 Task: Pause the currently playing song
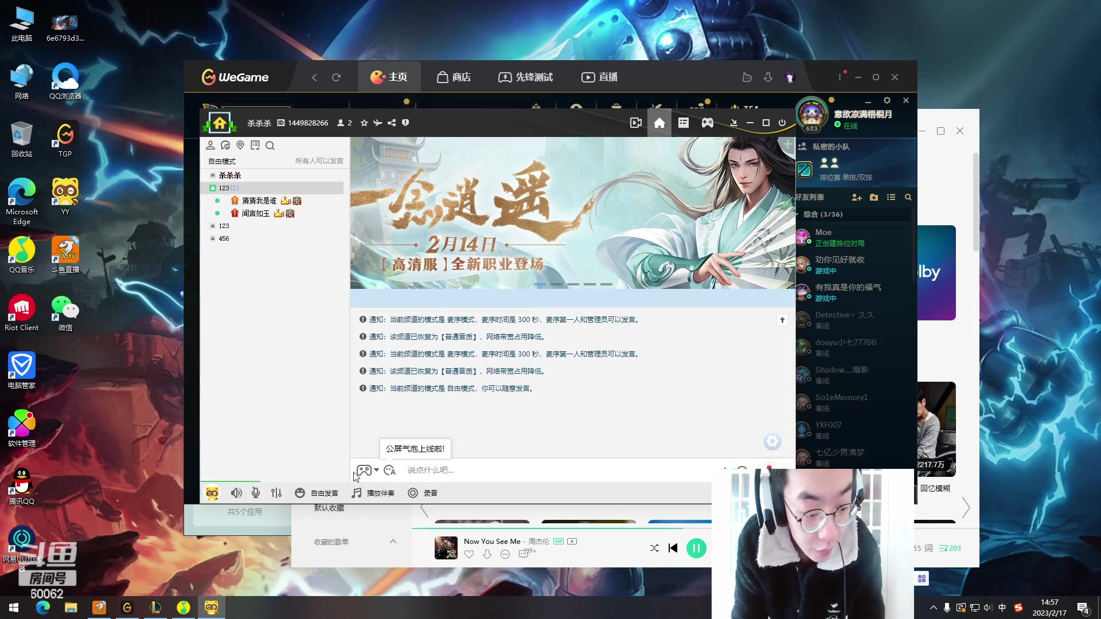[696, 549]
